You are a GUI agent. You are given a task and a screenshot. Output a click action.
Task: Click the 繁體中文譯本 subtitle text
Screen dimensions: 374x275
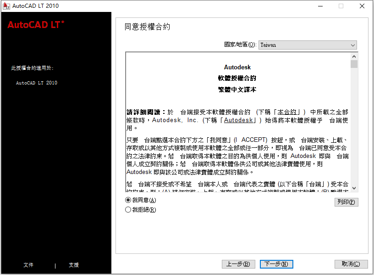pyautogui.click(x=237, y=90)
